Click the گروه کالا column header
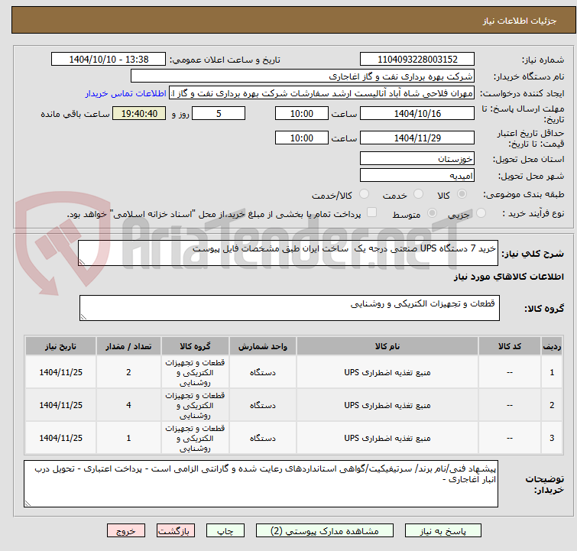 point(195,346)
